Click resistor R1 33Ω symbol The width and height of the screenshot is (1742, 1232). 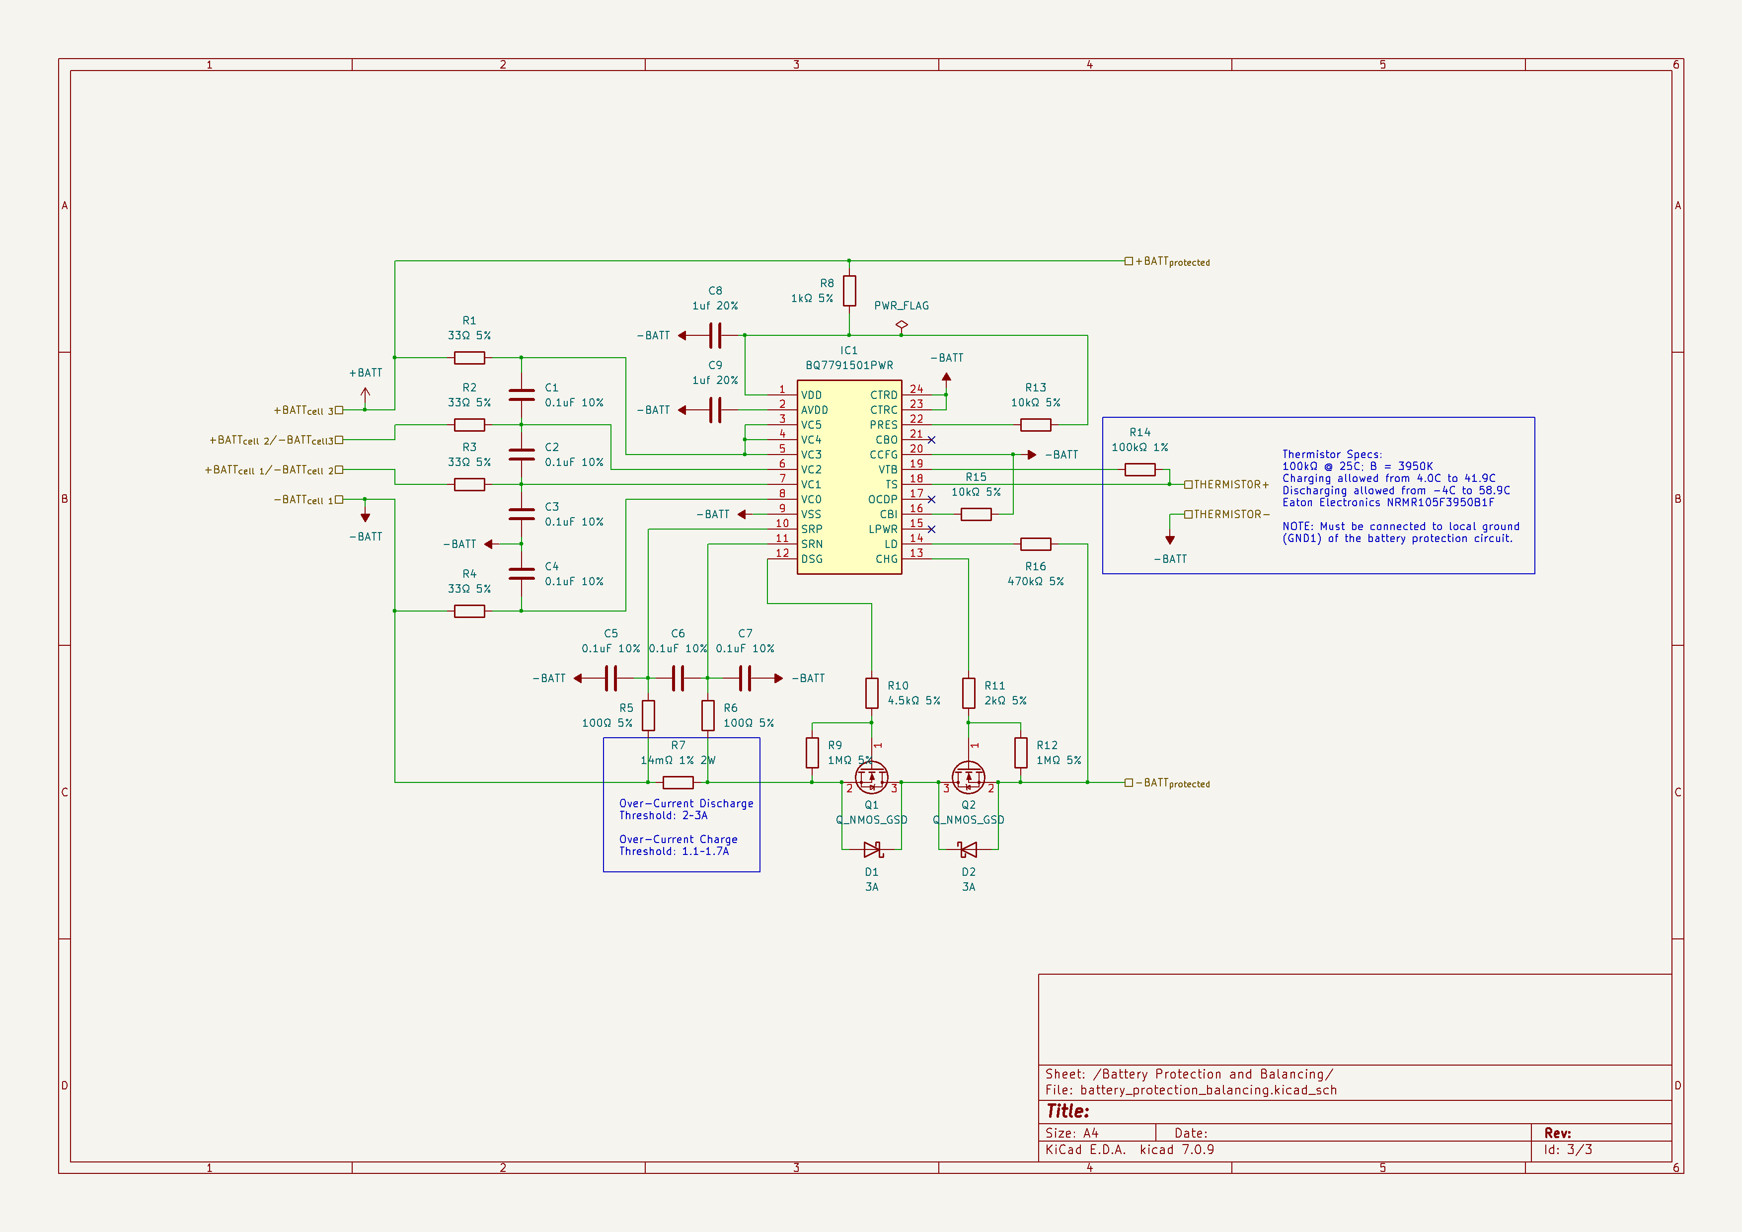point(469,357)
